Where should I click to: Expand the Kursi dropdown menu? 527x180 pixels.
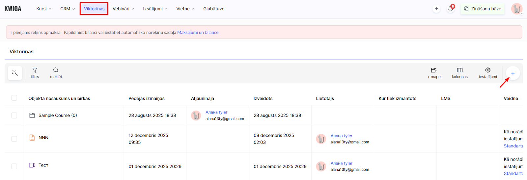(x=44, y=9)
